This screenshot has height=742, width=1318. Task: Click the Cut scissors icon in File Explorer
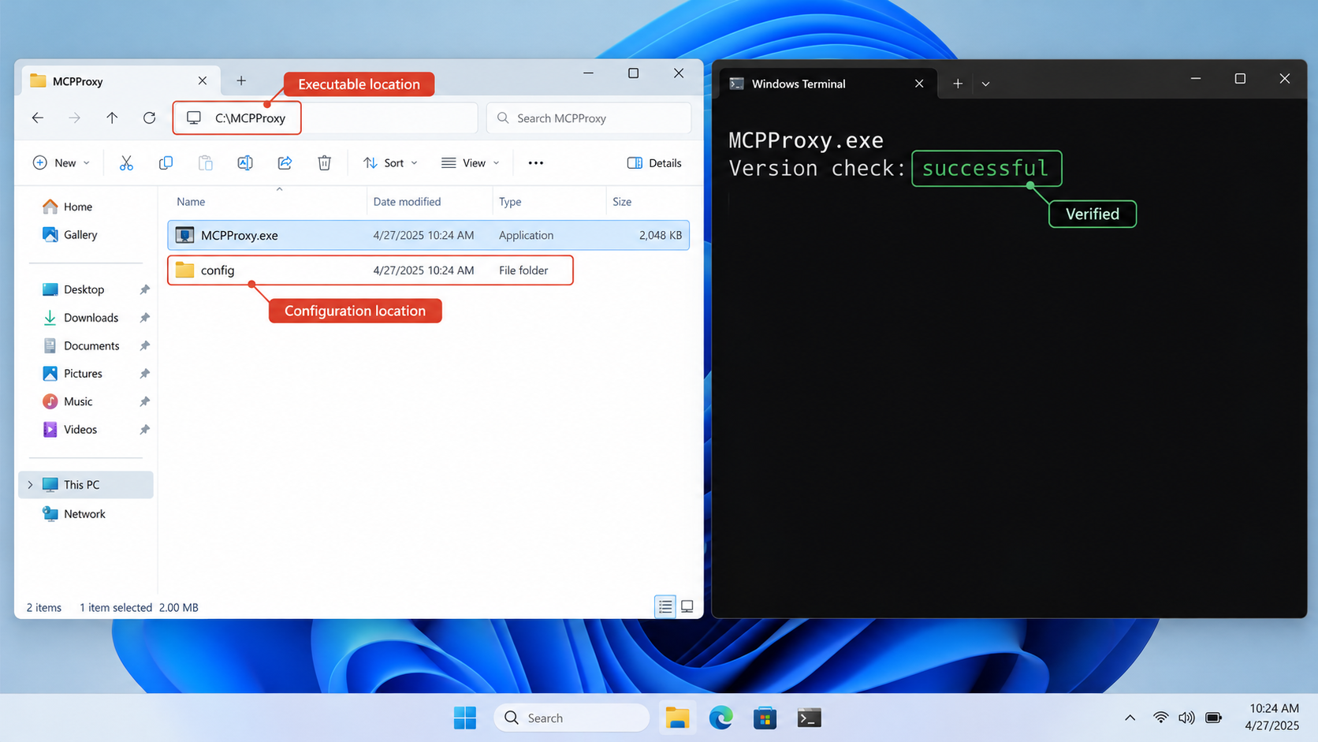[126, 163]
